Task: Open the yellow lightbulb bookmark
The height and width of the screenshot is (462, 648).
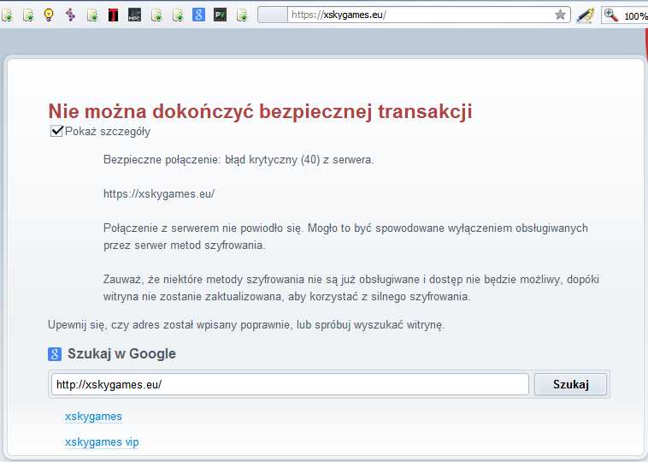Action: tap(50, 15)
